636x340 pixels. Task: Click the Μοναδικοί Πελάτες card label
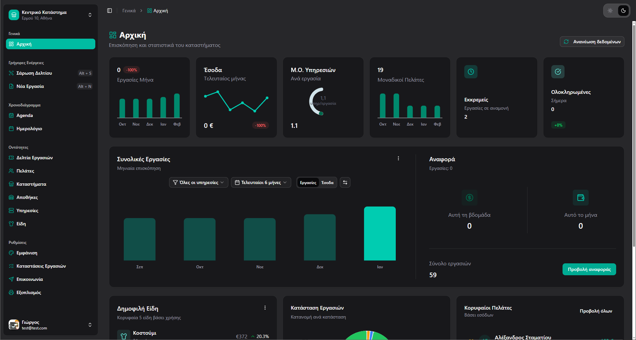click(x=401, y=80)
